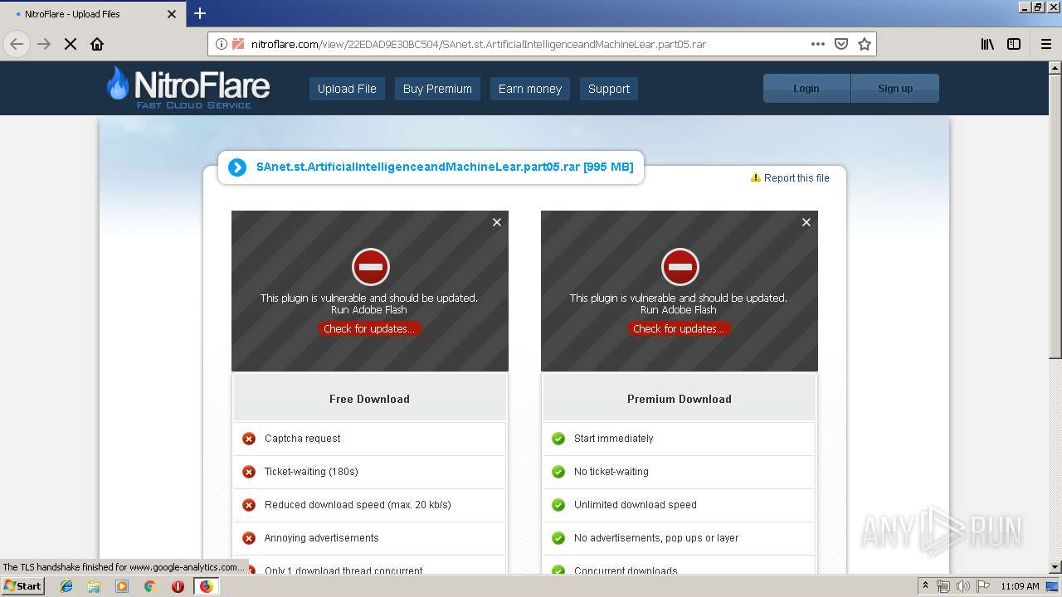Open the Firefox hamburger menu
This screenshot has width=1062, height=597.
pyautogui.click(x=1046, y=44)
